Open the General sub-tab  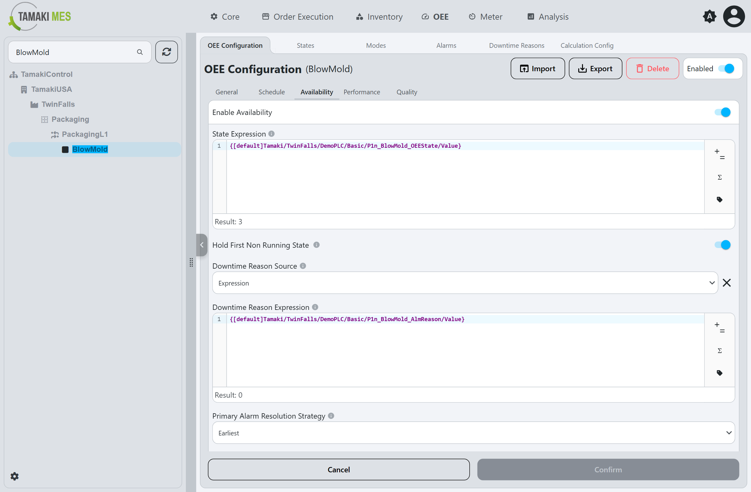point(227,92)
